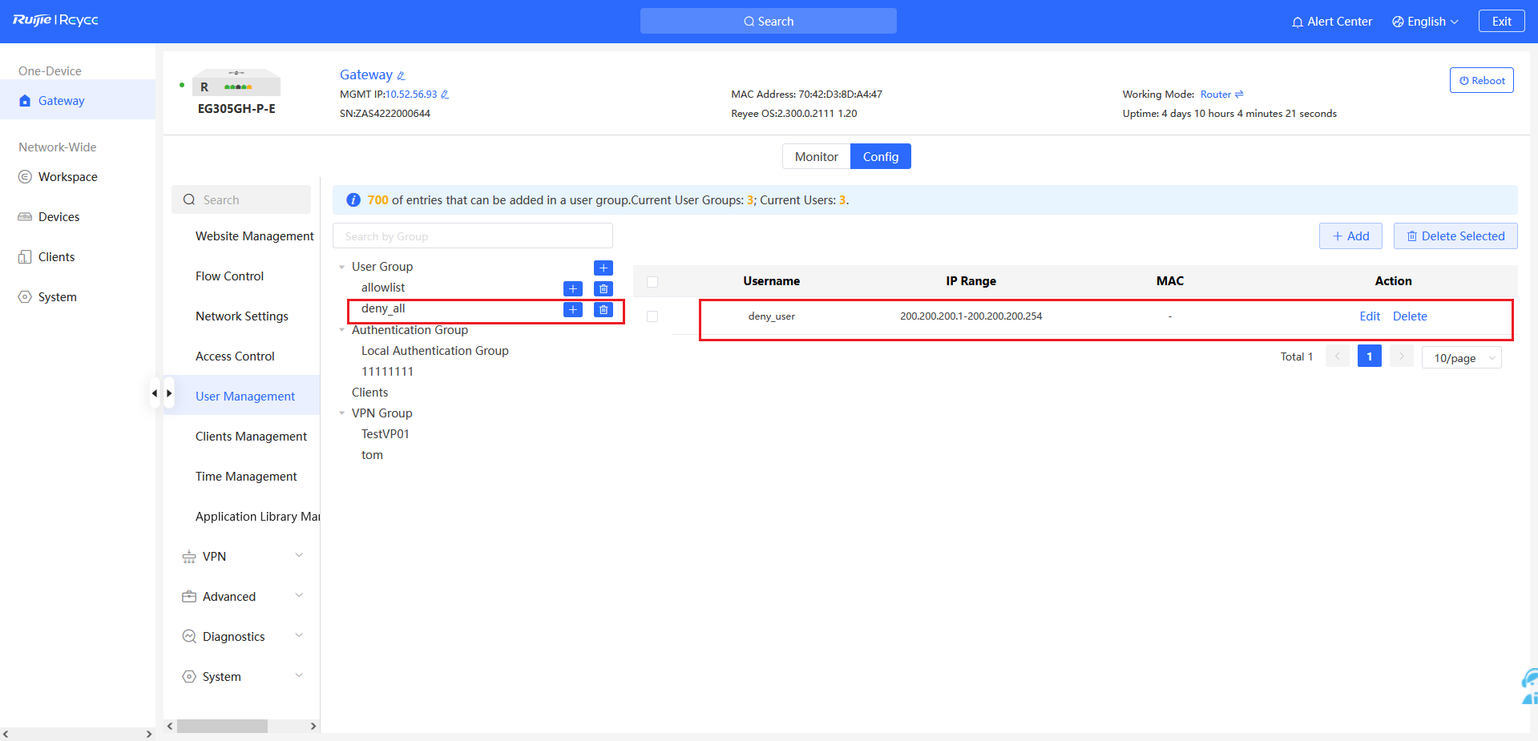Viewport: 1538px width, 741px height.
Task: Delete the allowlist group via trash icon
Action: (603, 288)
